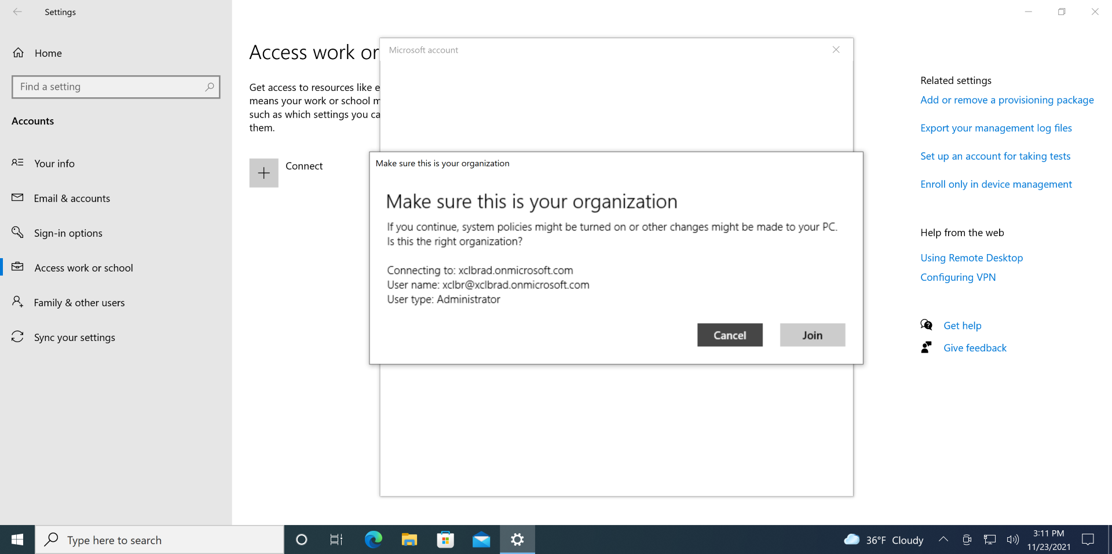Screen dimensions: 1112x554
Task: Click the search magnifier in Find a setting
Action: [x=210, y=87]
